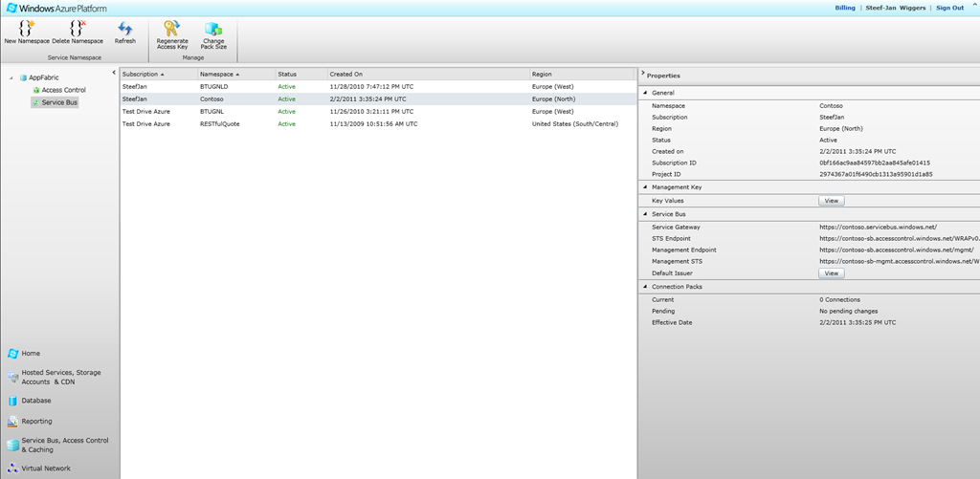
Task: Collapse the AppFabric tree node
Action: 11,78
